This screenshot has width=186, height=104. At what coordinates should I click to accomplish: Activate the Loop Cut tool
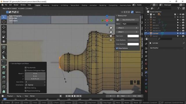pos(4,82)
